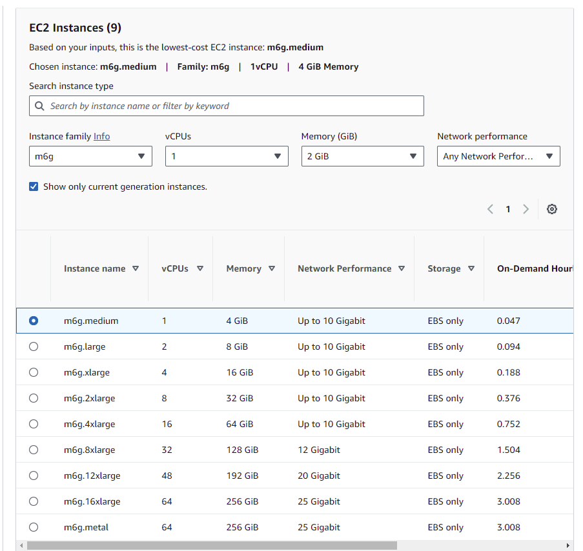Sort by Network Performance column arrow

402,269
